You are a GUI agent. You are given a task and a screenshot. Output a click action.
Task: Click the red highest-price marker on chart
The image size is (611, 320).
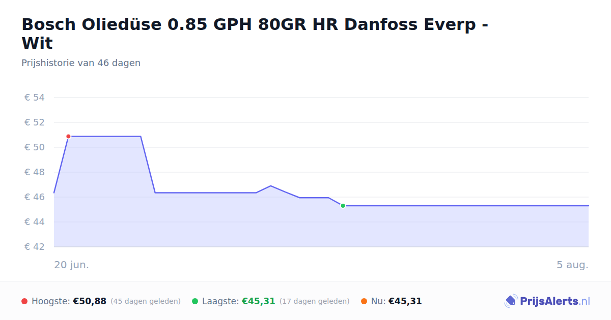68,136
